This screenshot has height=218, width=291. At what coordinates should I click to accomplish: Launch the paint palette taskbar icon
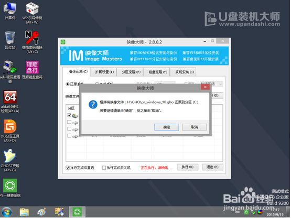pyautogui.click(x=41, y=212)
